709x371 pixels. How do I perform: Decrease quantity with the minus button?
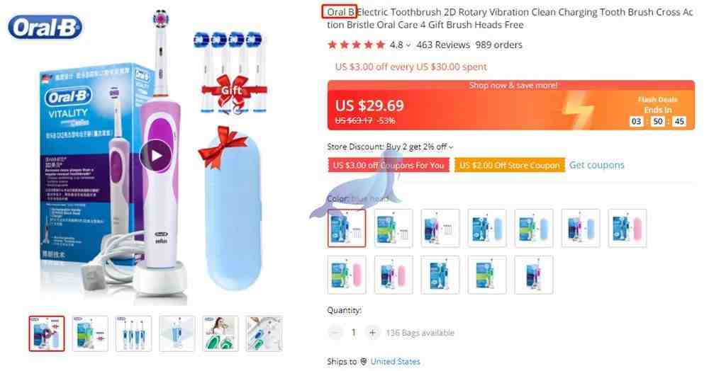335,333
